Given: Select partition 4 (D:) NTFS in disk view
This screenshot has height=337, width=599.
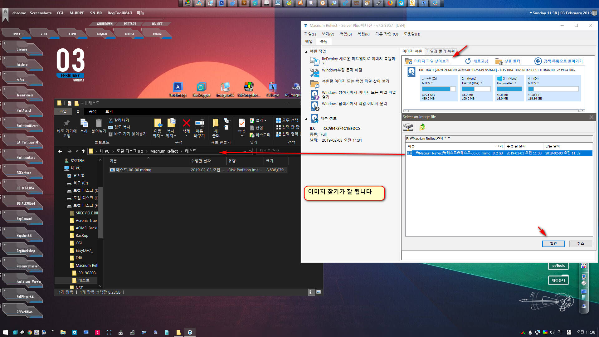Looking at the screenshot, I should click(x=553, y=88).
